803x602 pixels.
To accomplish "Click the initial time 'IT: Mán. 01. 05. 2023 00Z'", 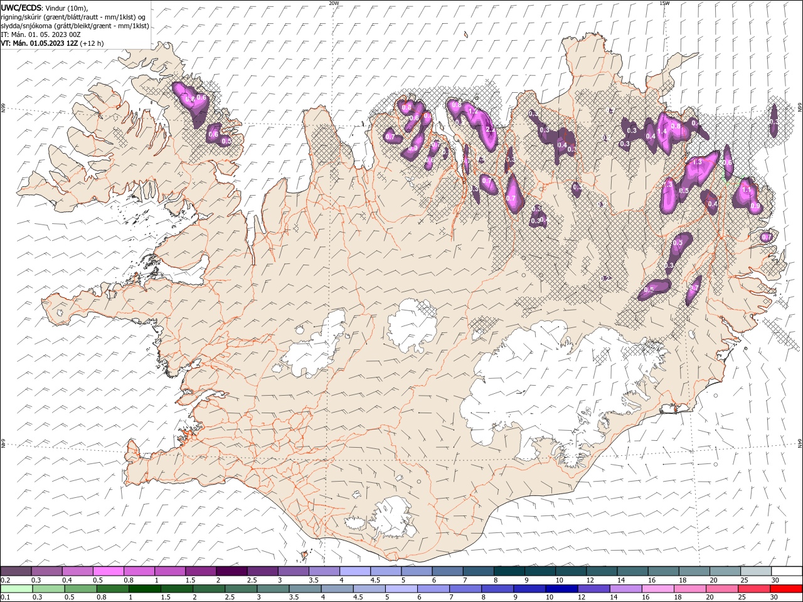I will point(40,34).
